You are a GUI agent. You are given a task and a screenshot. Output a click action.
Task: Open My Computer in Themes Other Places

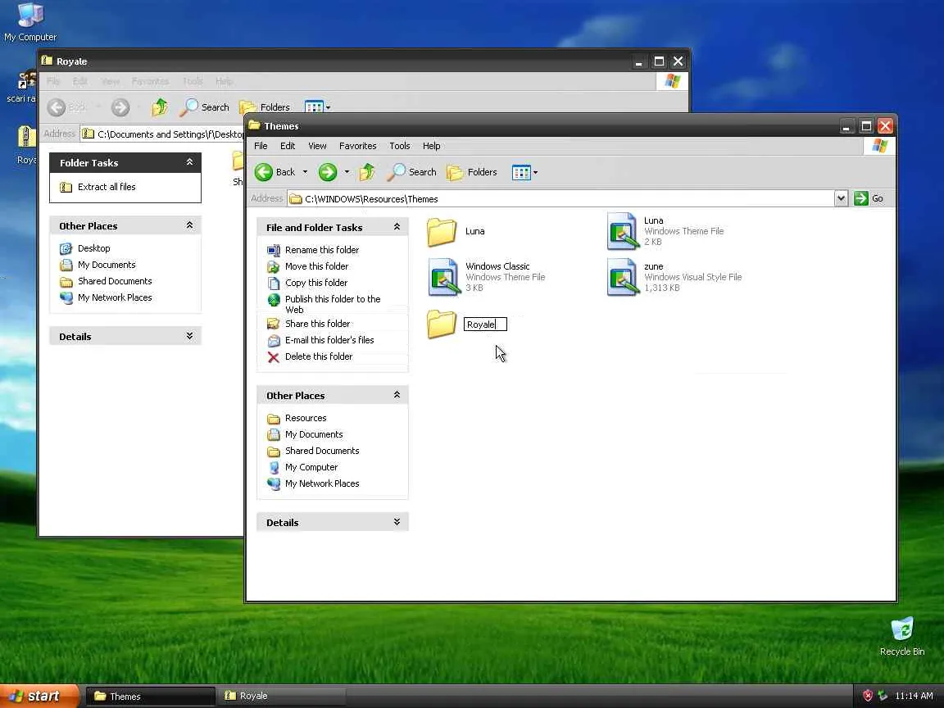311,467
